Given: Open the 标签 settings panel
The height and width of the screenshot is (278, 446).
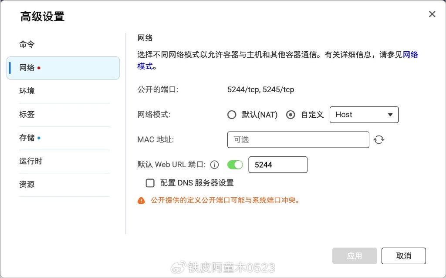Looking at the screenshot, I should tap(27, 114).
